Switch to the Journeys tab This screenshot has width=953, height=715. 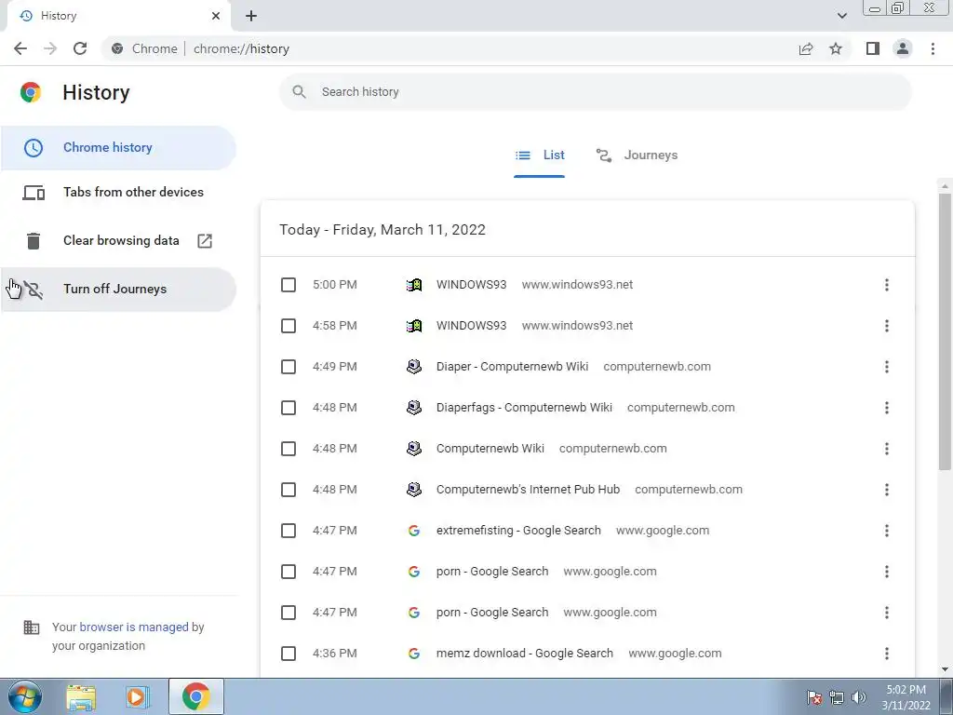pyautogui.click(x=637, y=155)
